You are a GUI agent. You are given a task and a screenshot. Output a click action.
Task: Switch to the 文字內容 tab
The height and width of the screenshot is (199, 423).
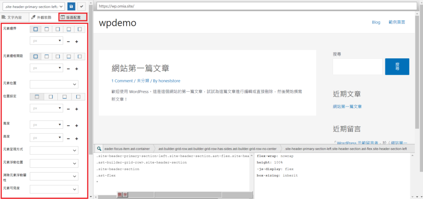(x=14, y=17)
